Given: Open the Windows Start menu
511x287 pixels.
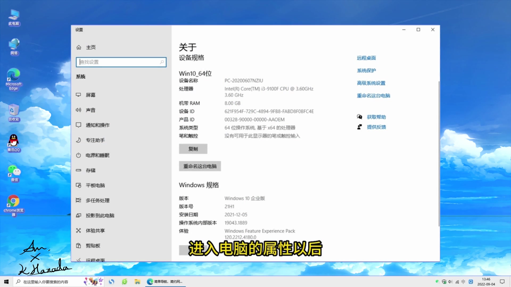Looking at the screenshot, I should pos(6,282).
